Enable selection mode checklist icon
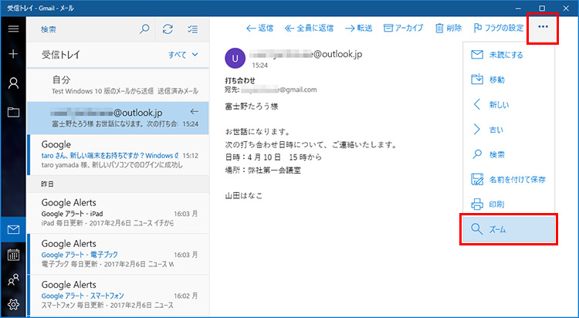579x318 pixels. 193,29
